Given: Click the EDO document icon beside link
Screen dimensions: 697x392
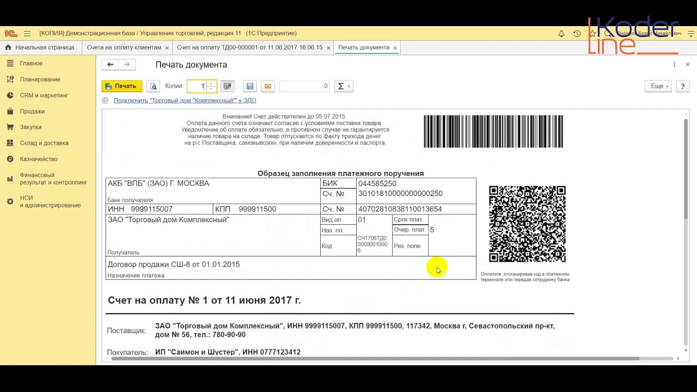Looking at the screenshot, I should 106,100.
